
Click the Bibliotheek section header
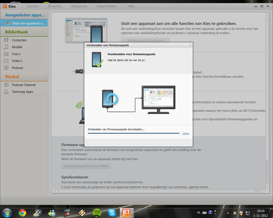[16, 32]
